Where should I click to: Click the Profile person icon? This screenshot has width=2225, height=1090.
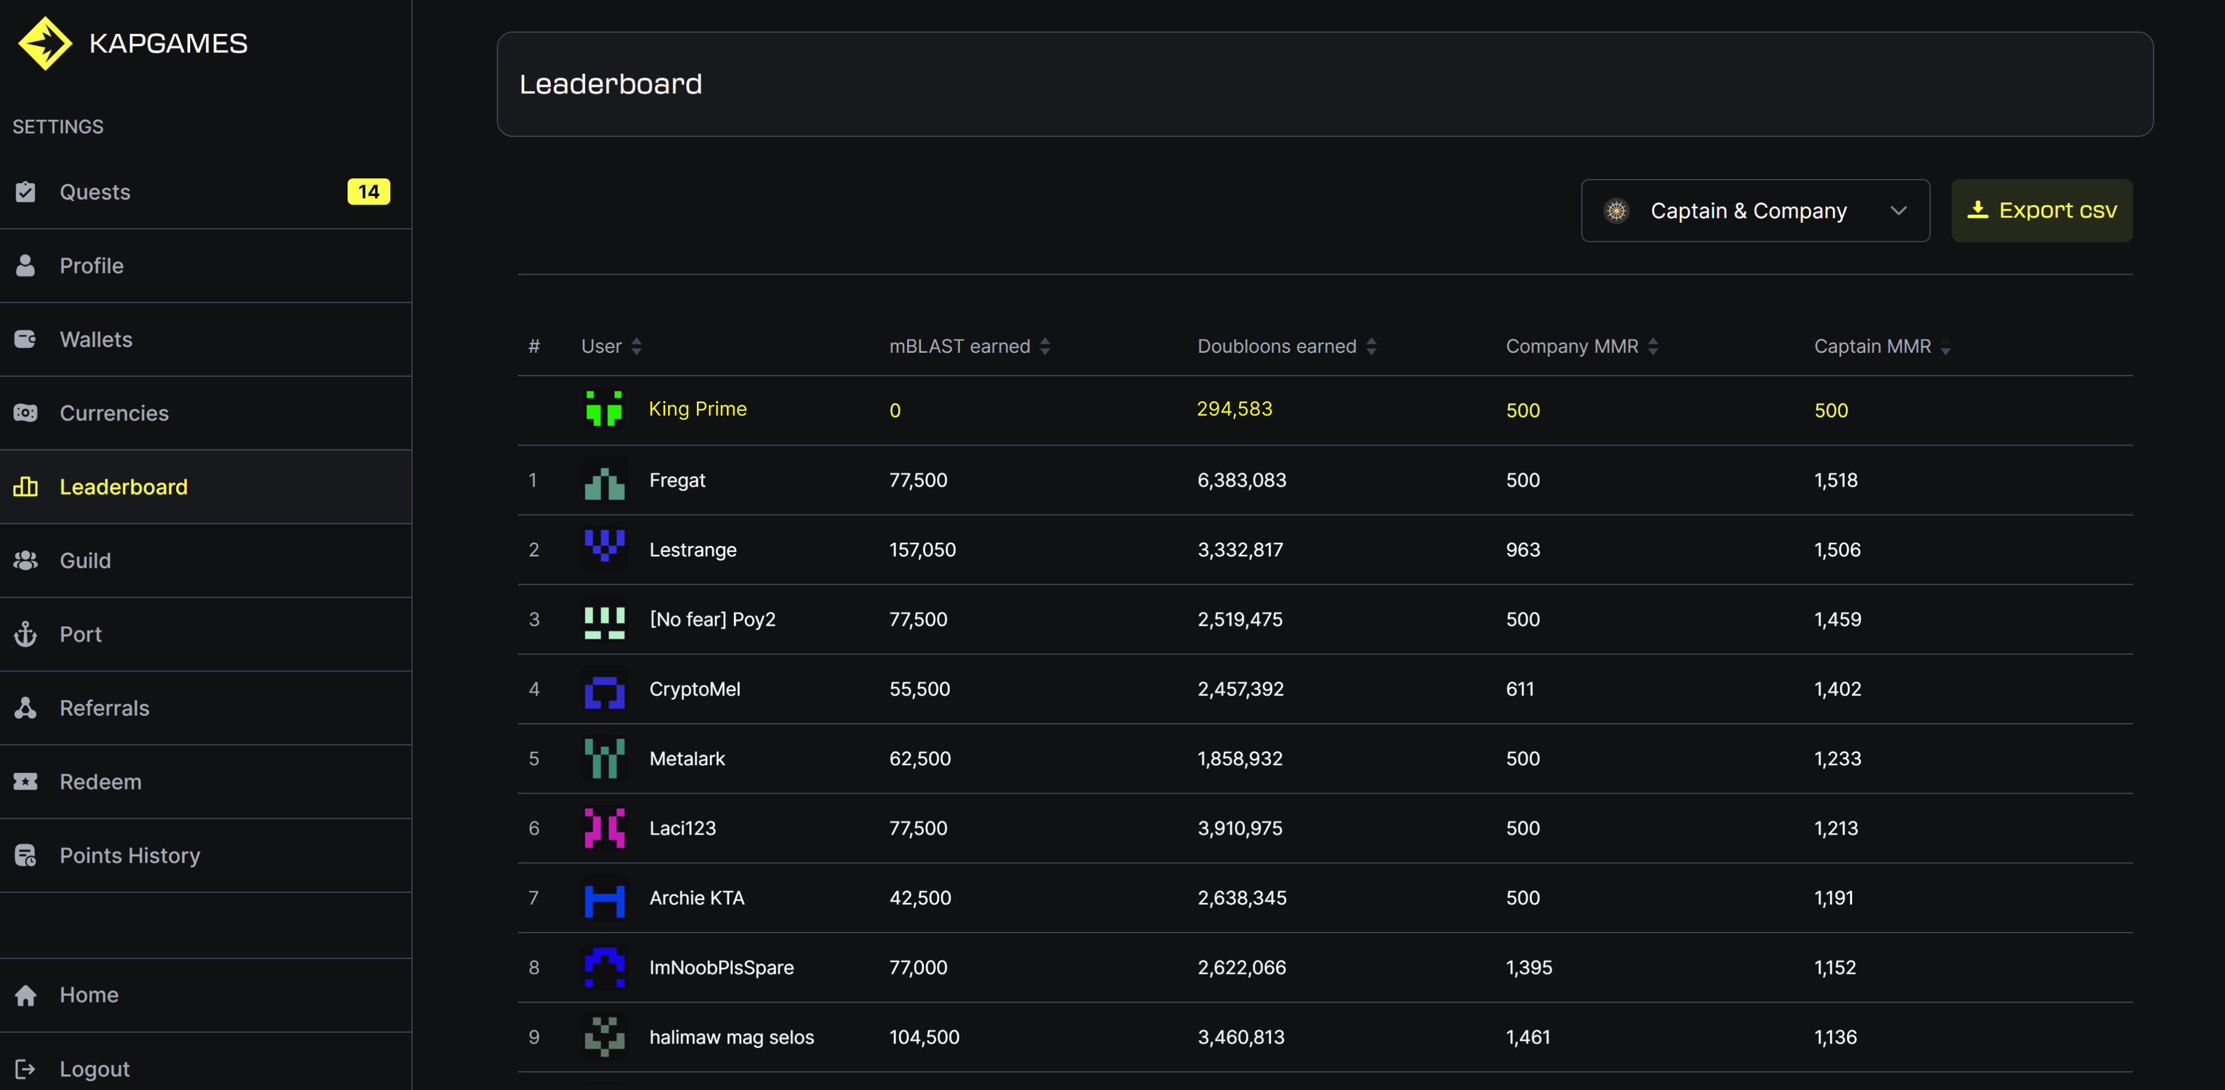coord(26,265)
